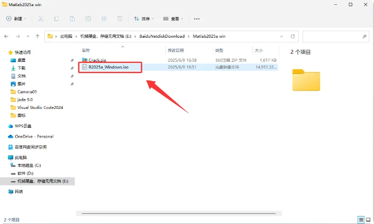Image resolution: width=374 pixels, height=224 pixels.
Task: Go up one folder level arrow
Action: click(37, 36)
